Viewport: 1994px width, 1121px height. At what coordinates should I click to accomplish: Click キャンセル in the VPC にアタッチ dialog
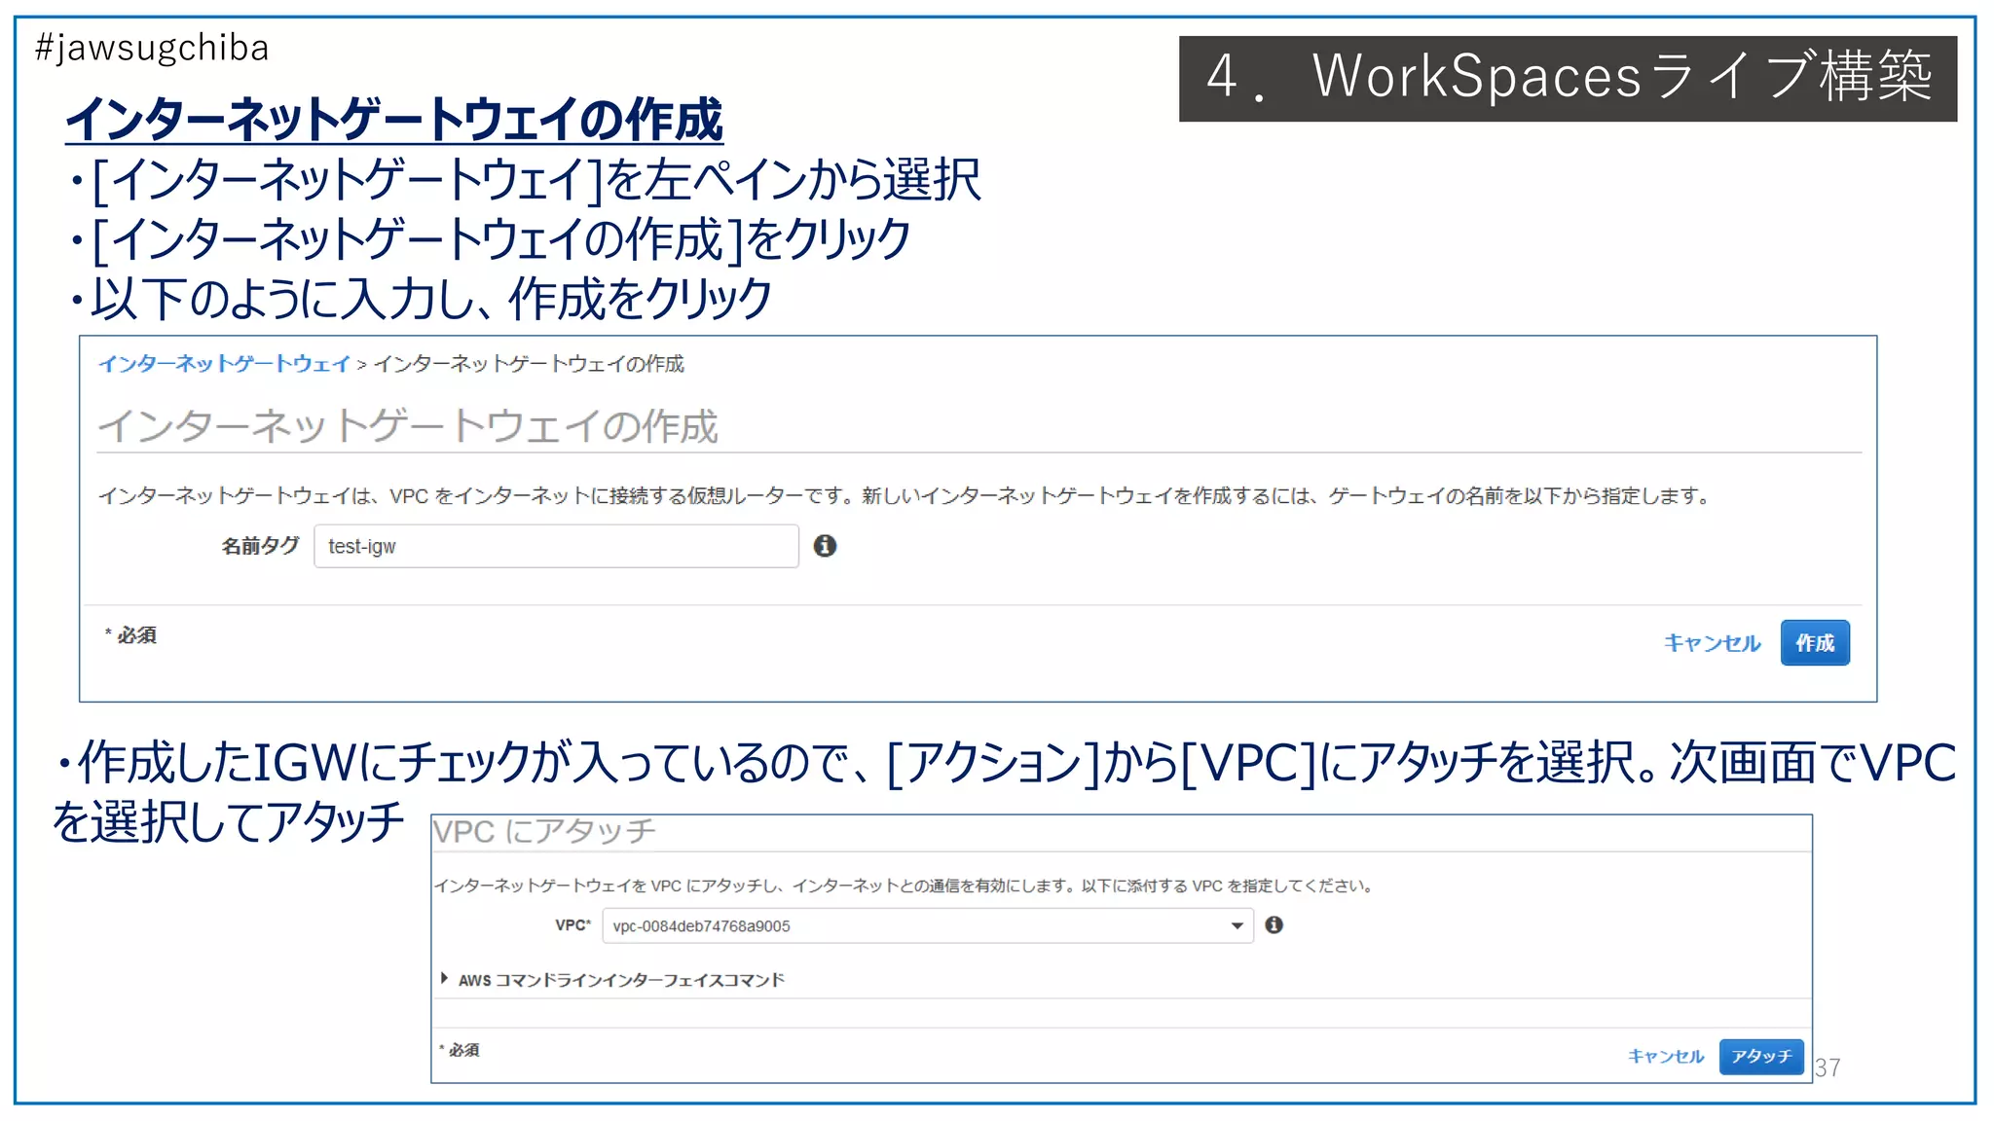(1666, 1056)
